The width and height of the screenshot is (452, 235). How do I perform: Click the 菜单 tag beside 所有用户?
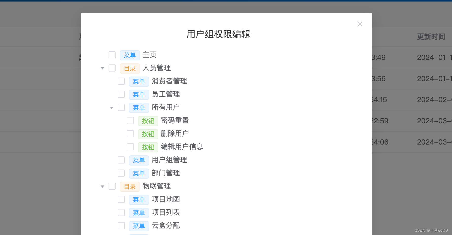(139, 108)
